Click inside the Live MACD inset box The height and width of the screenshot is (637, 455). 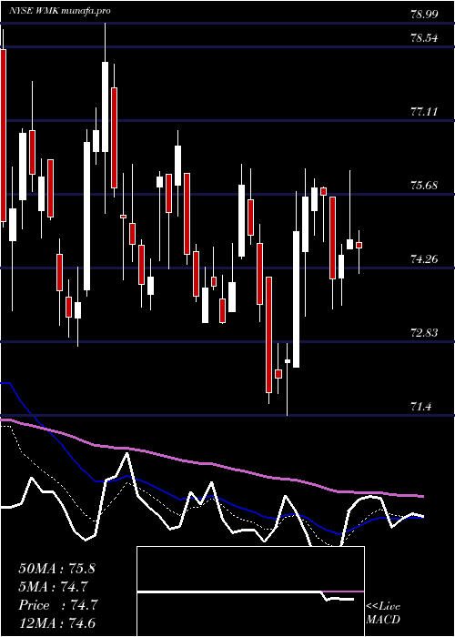tap(250, 591)
